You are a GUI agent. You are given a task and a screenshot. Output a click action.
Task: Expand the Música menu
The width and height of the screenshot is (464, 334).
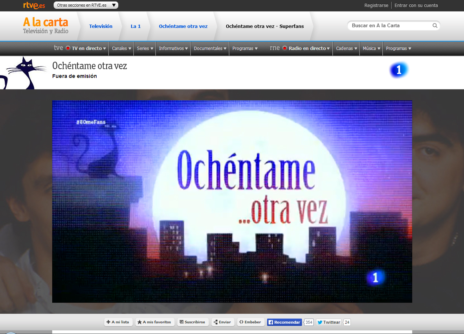click(x=371, y=48)
